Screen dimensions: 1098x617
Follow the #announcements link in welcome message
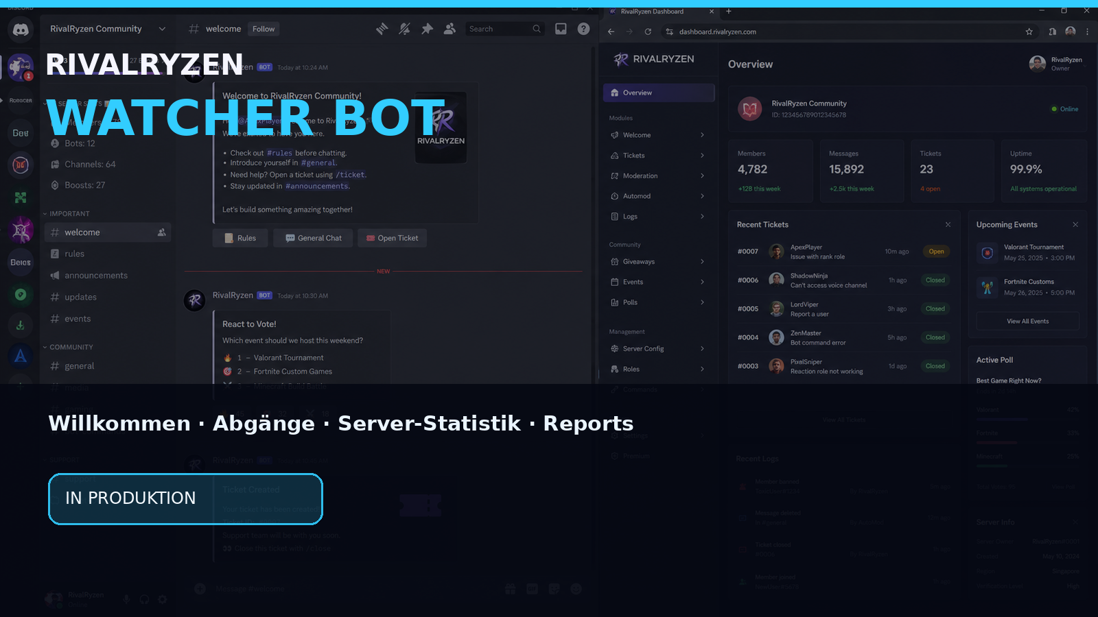[317, 186]
